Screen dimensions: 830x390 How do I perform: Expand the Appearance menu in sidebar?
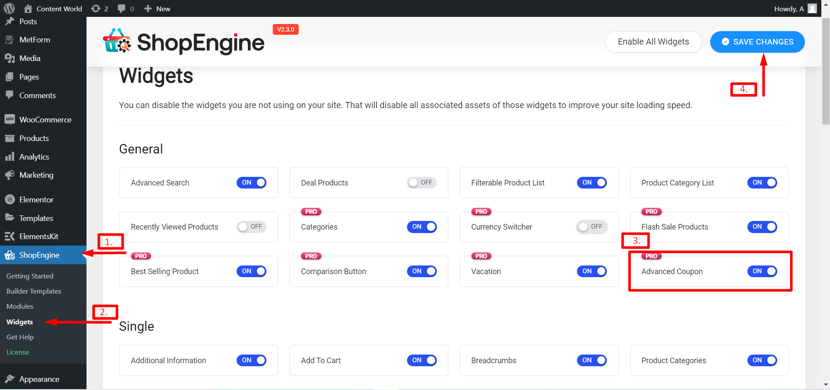click(x=39, y=379)
